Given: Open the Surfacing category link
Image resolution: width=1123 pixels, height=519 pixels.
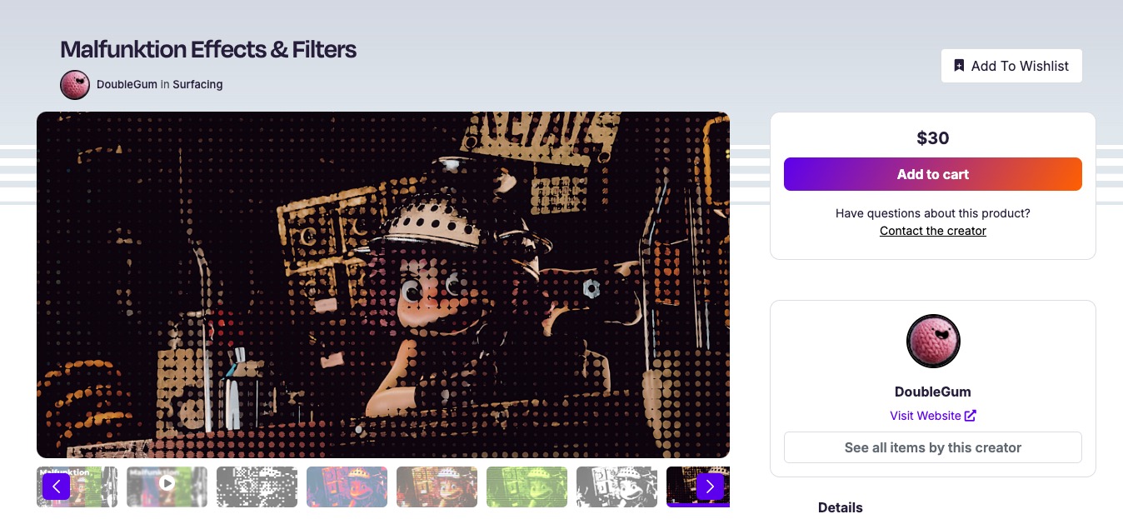Looking at the screenshot, I should coord(197,84).
